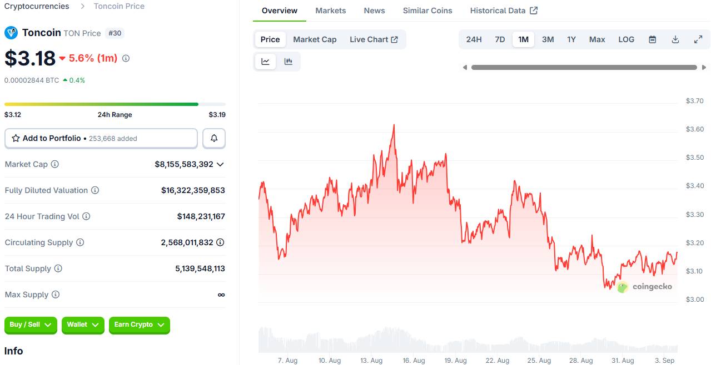The width and height of the screenshot is (711, 365).
Task: Click right arrow of chart range scrollbar
Action: [703, 68]
